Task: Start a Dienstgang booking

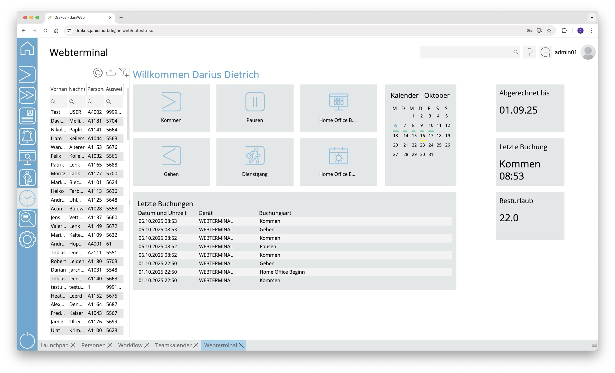Action: pyautogui.click(x=255, y=162)
